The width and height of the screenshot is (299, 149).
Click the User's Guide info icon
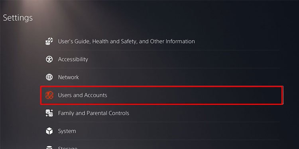[x=49, y=41]
